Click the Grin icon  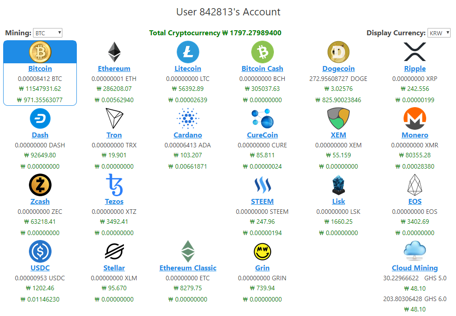(262, 251)
